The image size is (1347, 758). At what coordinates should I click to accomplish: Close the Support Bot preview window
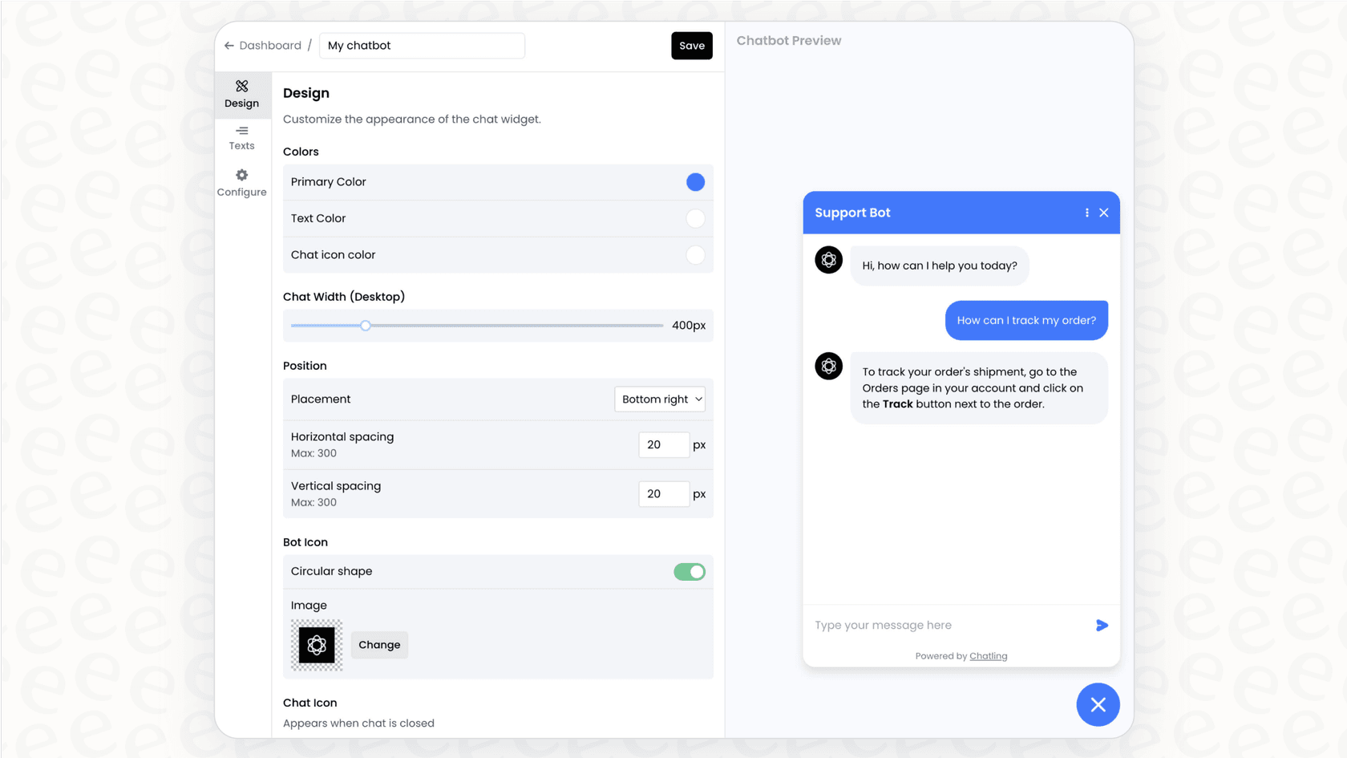pyautogui.click(x=1104, y=213)
